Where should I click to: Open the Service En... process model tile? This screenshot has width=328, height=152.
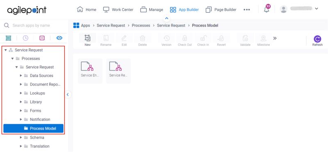[x=90, y=71]
